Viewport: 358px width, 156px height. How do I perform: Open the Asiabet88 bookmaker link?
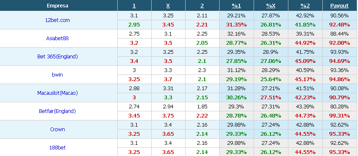tap(57, 38)
